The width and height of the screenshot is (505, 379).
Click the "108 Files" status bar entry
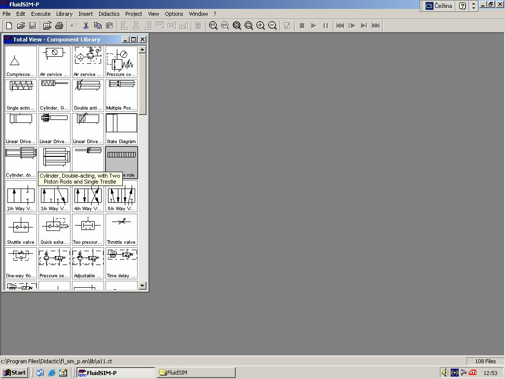click(485, 361)
